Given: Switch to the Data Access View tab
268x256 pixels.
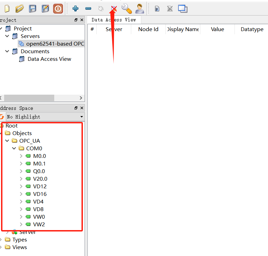Looking at the screenshot, I should coord(114,20).
